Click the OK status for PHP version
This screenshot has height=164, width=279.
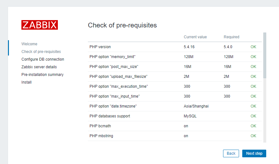pos(253,47)
